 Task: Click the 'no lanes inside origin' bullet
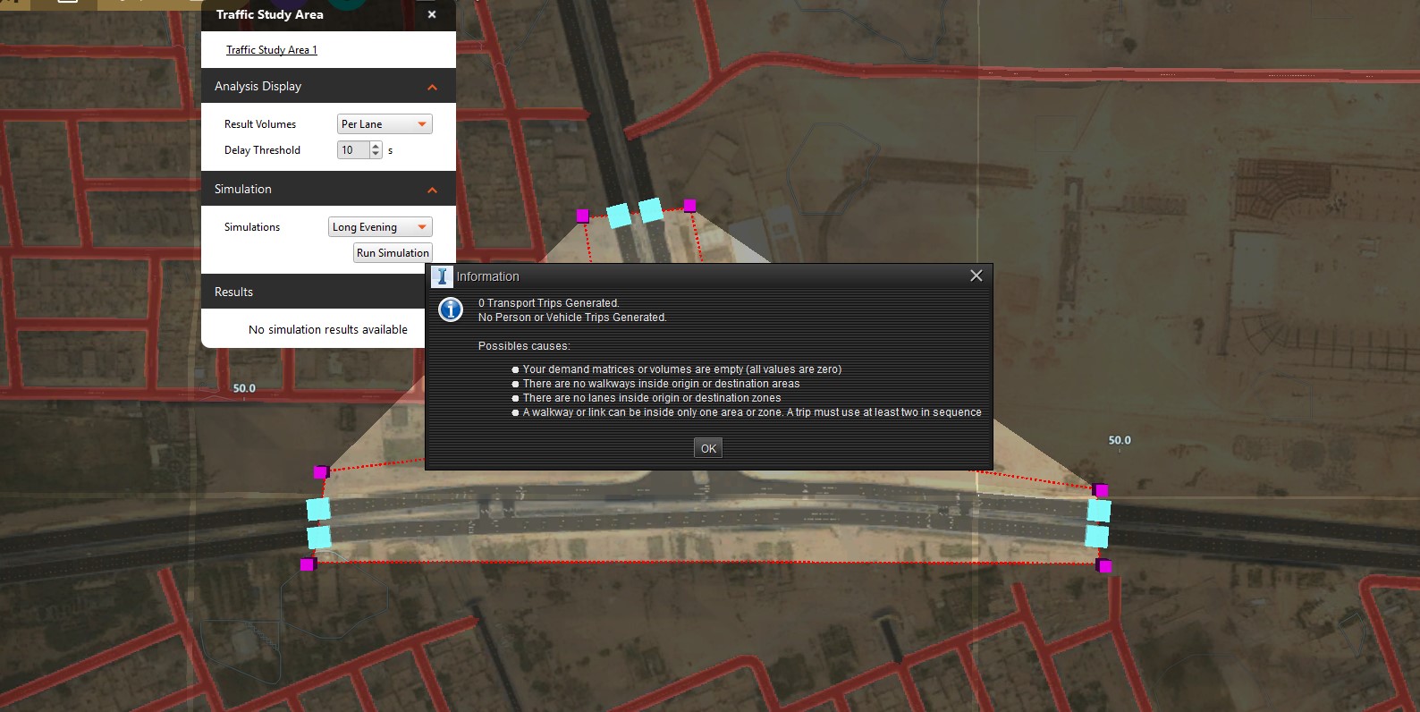pyautogui.click(x=652, y=398)
